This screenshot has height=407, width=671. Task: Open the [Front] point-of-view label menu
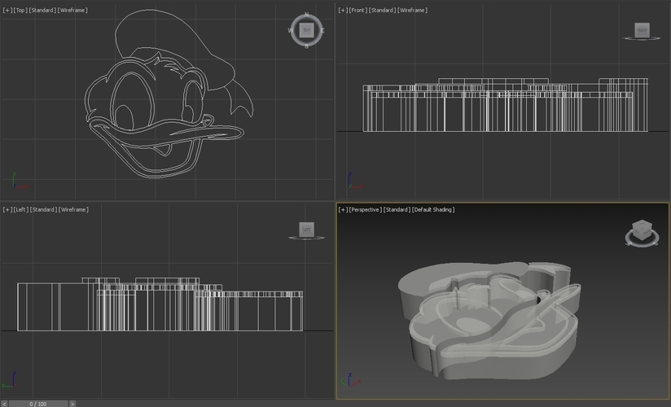coord(357,11)
